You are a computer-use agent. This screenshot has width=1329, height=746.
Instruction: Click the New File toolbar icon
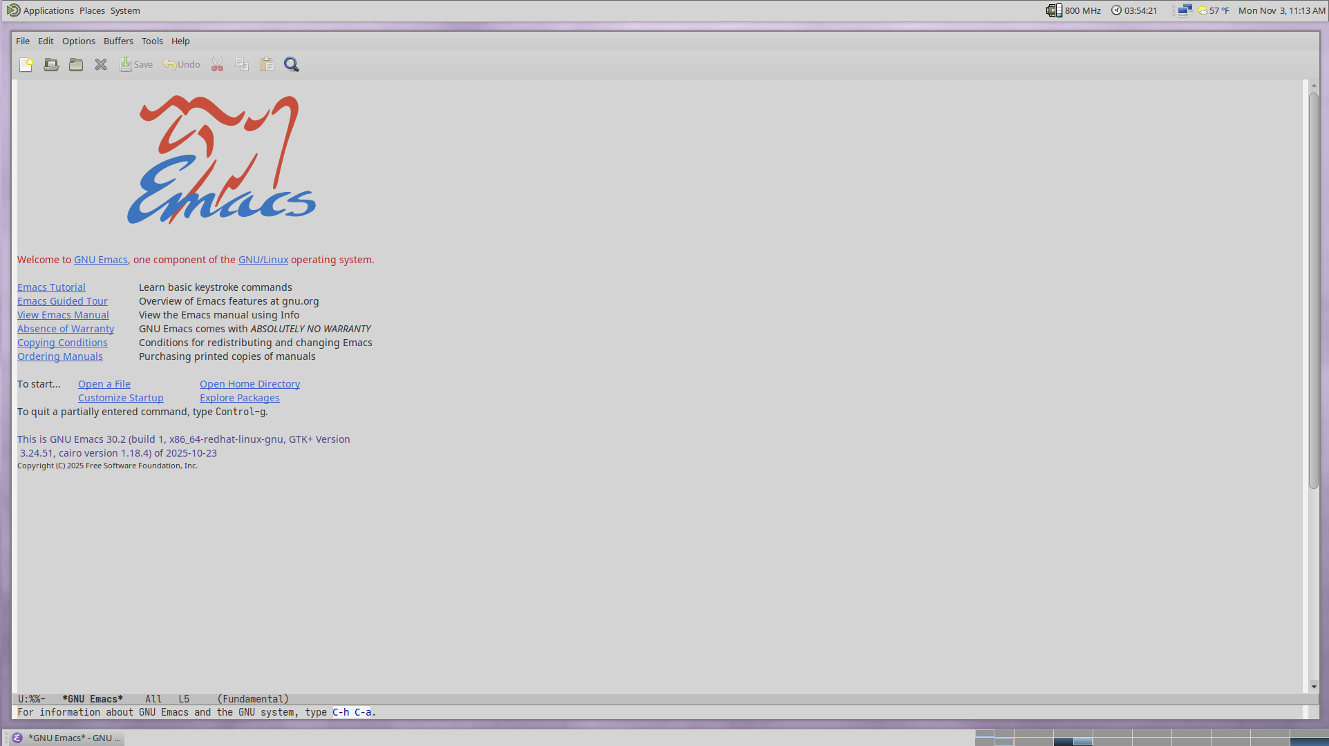point(26,64)
